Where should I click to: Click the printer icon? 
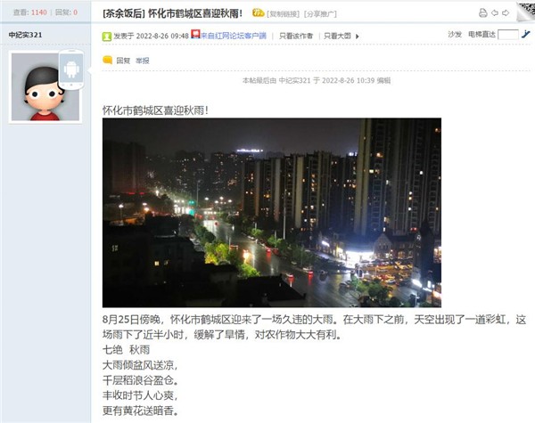tap(482, 13)
